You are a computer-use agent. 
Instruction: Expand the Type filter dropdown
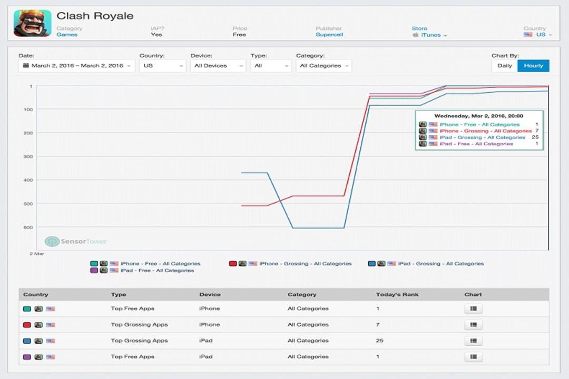tap(271, 66)
